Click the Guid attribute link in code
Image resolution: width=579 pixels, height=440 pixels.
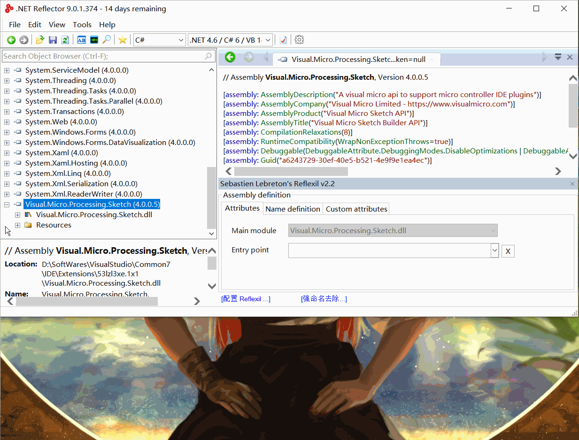(x=268, y=160)
